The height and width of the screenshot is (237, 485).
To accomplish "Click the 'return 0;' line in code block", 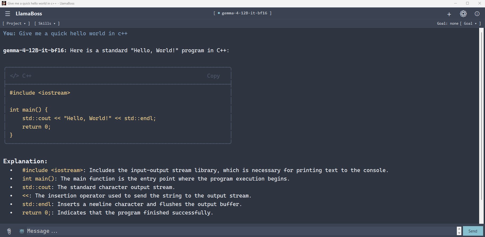I will 36,127.
